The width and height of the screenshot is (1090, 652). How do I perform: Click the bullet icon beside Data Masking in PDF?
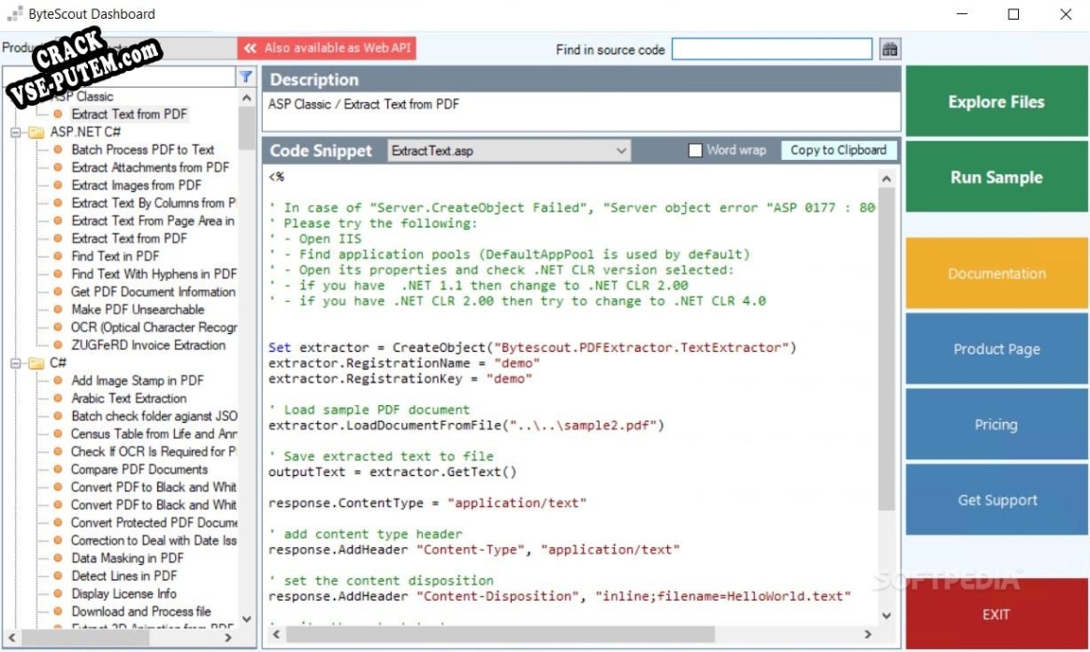click(x=58, y=558)
